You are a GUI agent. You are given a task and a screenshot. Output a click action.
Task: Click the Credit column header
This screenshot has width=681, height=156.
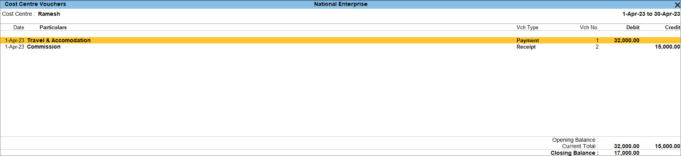click(x=672, y=27)
